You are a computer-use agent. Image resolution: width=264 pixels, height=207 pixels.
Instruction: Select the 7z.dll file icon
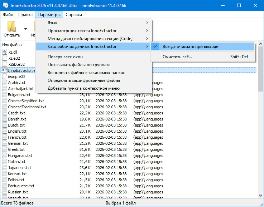(5, 52)
